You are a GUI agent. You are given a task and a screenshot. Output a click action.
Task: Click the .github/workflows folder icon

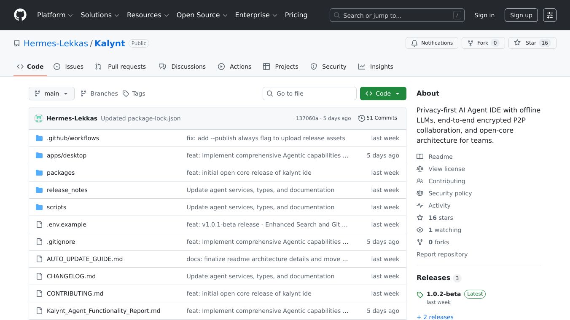[x=39, y=138]
